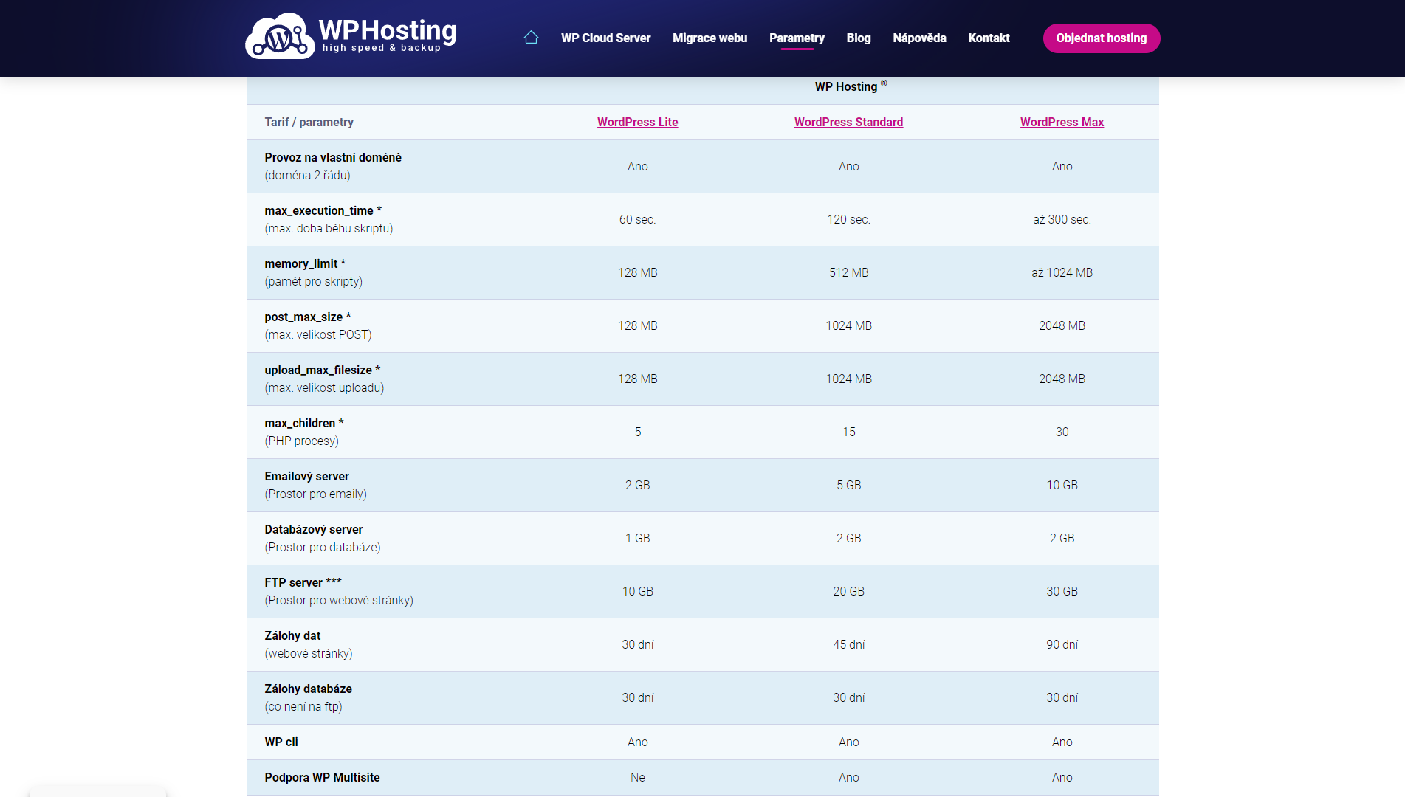The height and width of the screenshot is (797, 1405).
Task: Click the 'Ne' Multisite cell
Action: (637, 778)
